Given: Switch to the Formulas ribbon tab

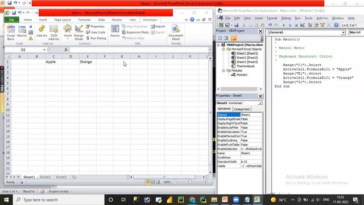Looking at the screenshot, I should (x=85, y=20).
